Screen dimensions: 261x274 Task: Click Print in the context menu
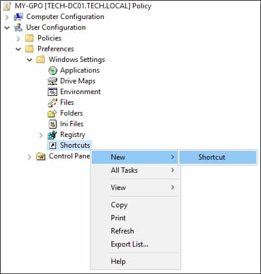[135, 218]
